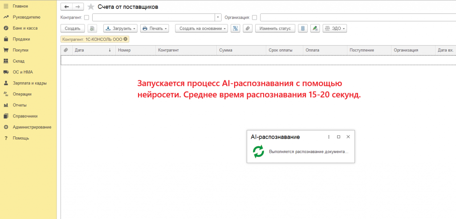Click the green refresh spinner icon
This screenshot has width=456, height=219.
point(258,152)
